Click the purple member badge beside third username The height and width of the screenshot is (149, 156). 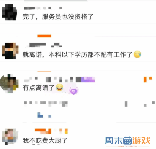click(88, 80)
